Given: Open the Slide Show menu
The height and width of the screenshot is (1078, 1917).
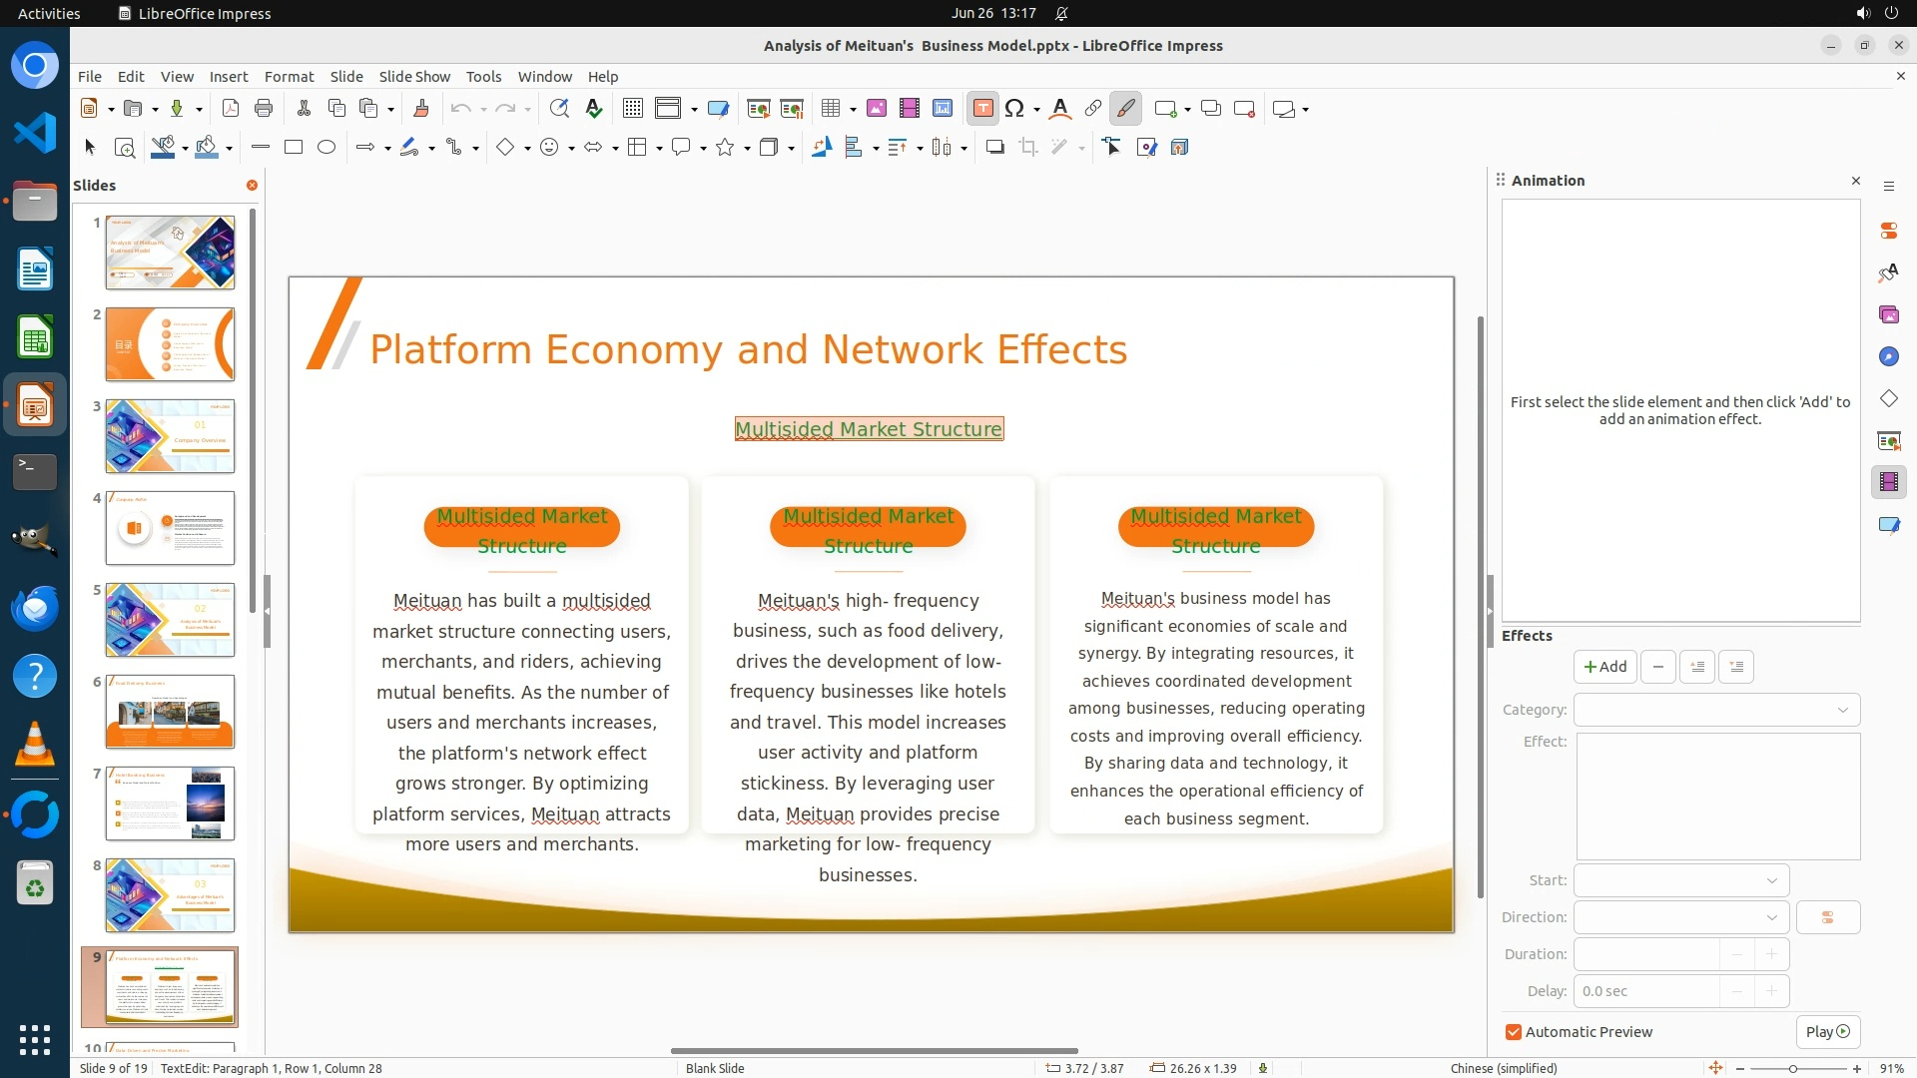Looking at the screenshot, I should [414, 77].
